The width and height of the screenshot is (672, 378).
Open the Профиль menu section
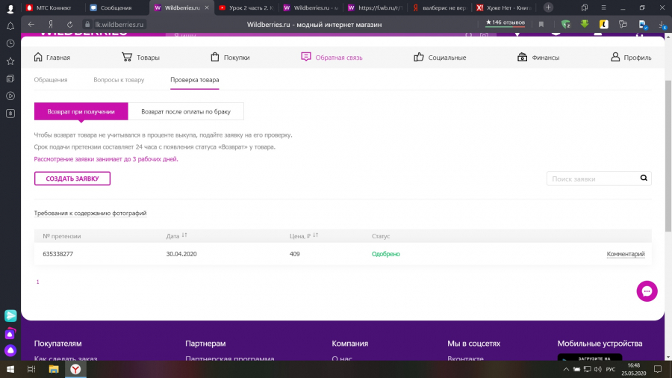tap(631, 58)
